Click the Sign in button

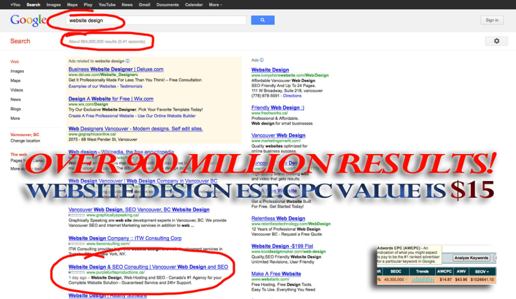[x=492, y=20]
